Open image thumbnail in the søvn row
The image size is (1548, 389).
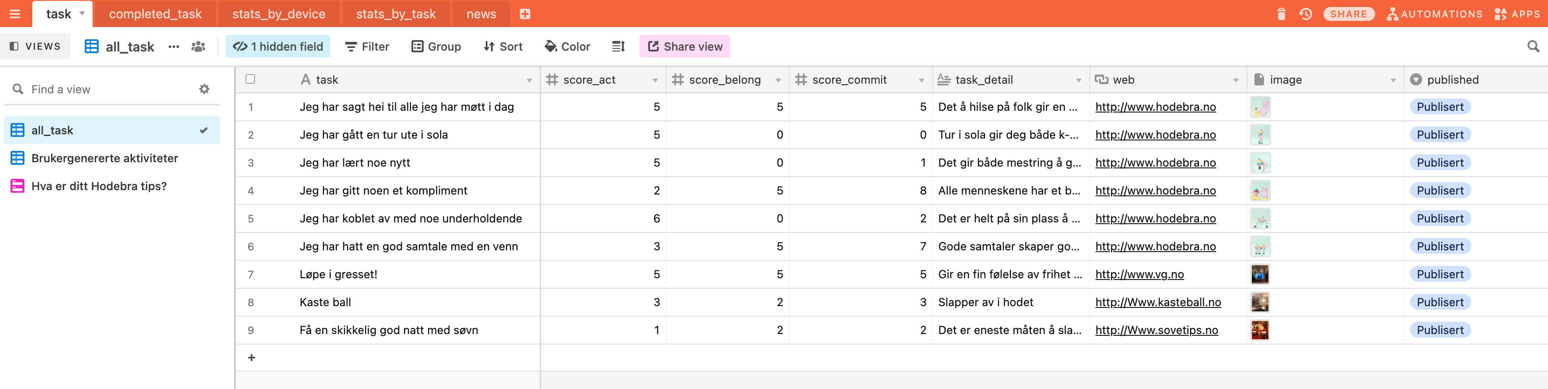click(1260, 330)
